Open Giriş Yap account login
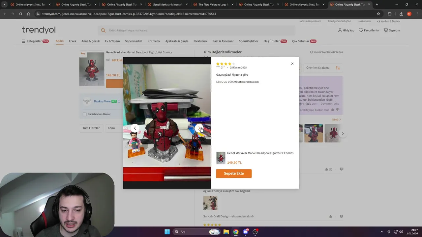The height and width of the screenshot is (237, 422). coord(346,30)
